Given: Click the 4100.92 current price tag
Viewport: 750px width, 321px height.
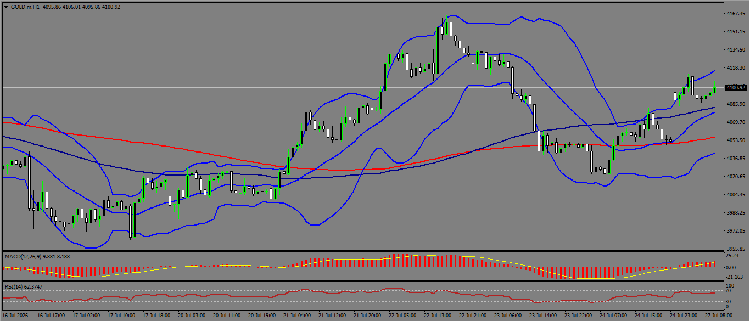Looking at the screenshot, I should click(x=736, y=87).
